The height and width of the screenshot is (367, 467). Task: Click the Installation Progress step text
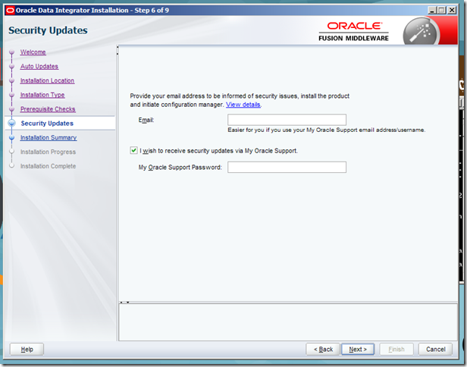coord(48,152)
